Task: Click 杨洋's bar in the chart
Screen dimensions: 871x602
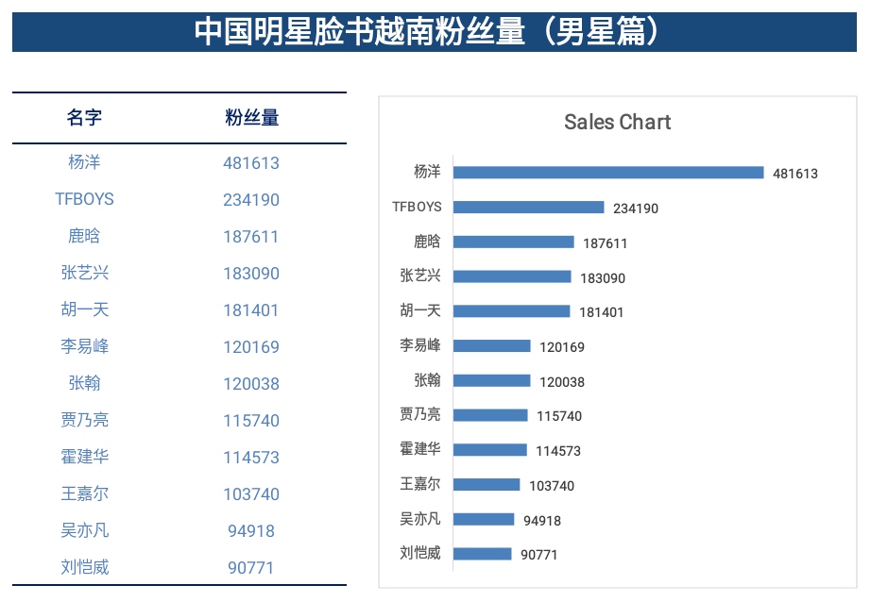Action: tap(607, 173)
